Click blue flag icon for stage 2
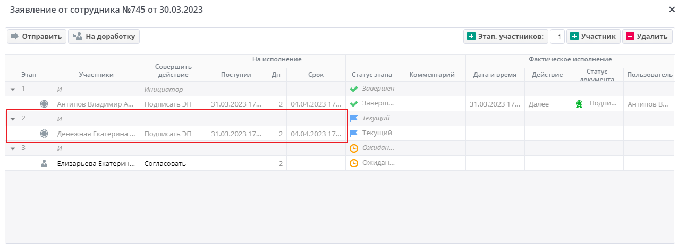 pyautogui.click(x=354, y=118)
